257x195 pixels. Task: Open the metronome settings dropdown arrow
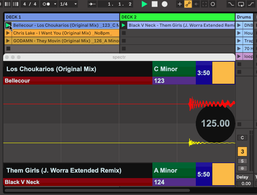coord(54,4)
